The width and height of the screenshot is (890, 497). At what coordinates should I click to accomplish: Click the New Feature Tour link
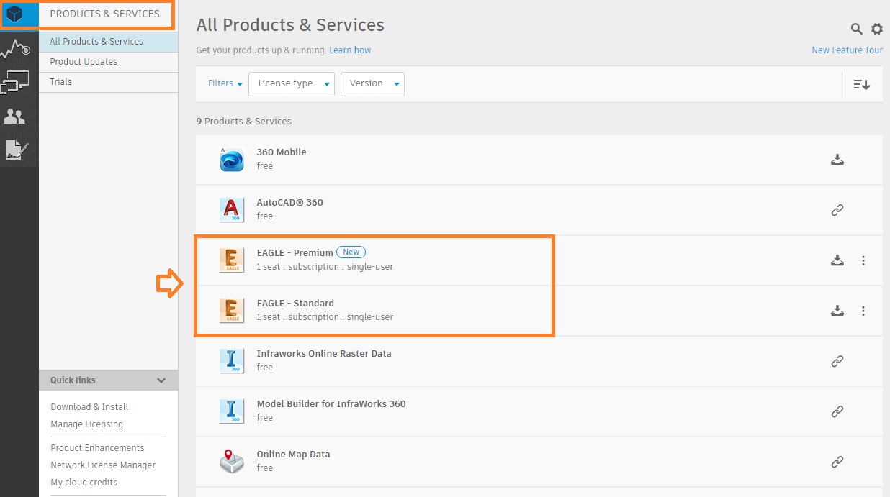[847, 50]
